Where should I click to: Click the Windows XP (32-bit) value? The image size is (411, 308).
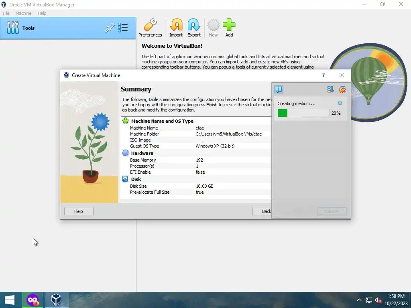(215, 146)
